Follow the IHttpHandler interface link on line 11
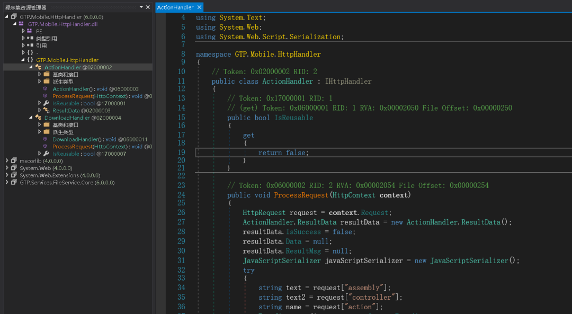 click(348, 82)
